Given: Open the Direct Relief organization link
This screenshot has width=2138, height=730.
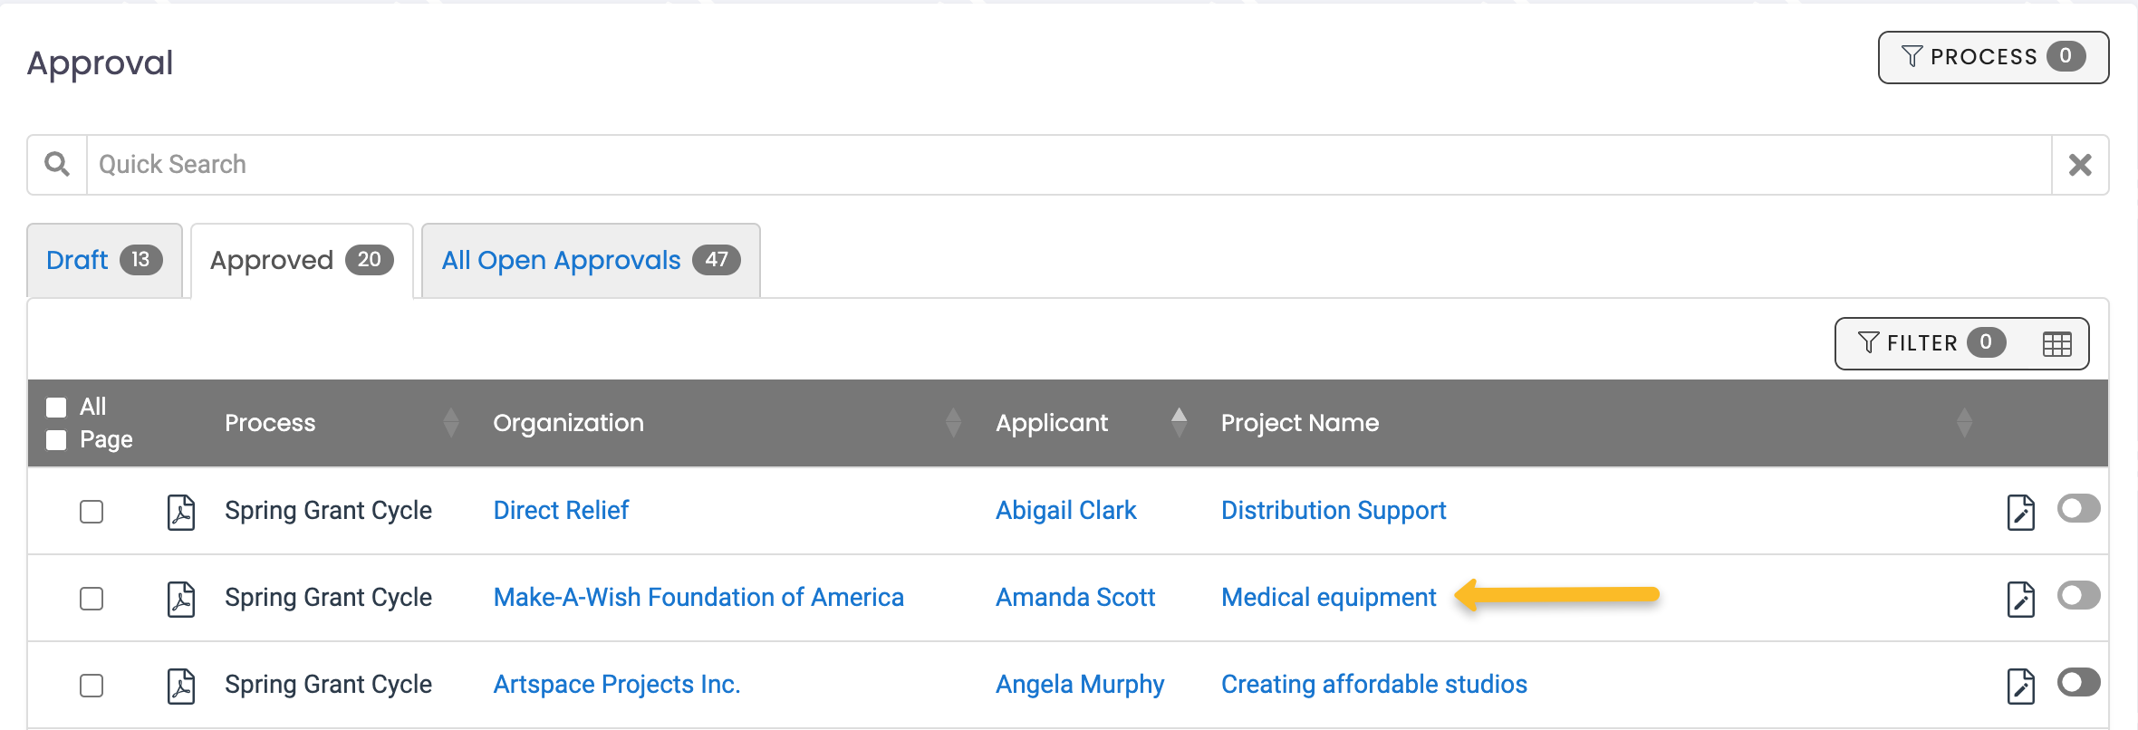Looking at the screenshot, I should (x=561, y=511).
